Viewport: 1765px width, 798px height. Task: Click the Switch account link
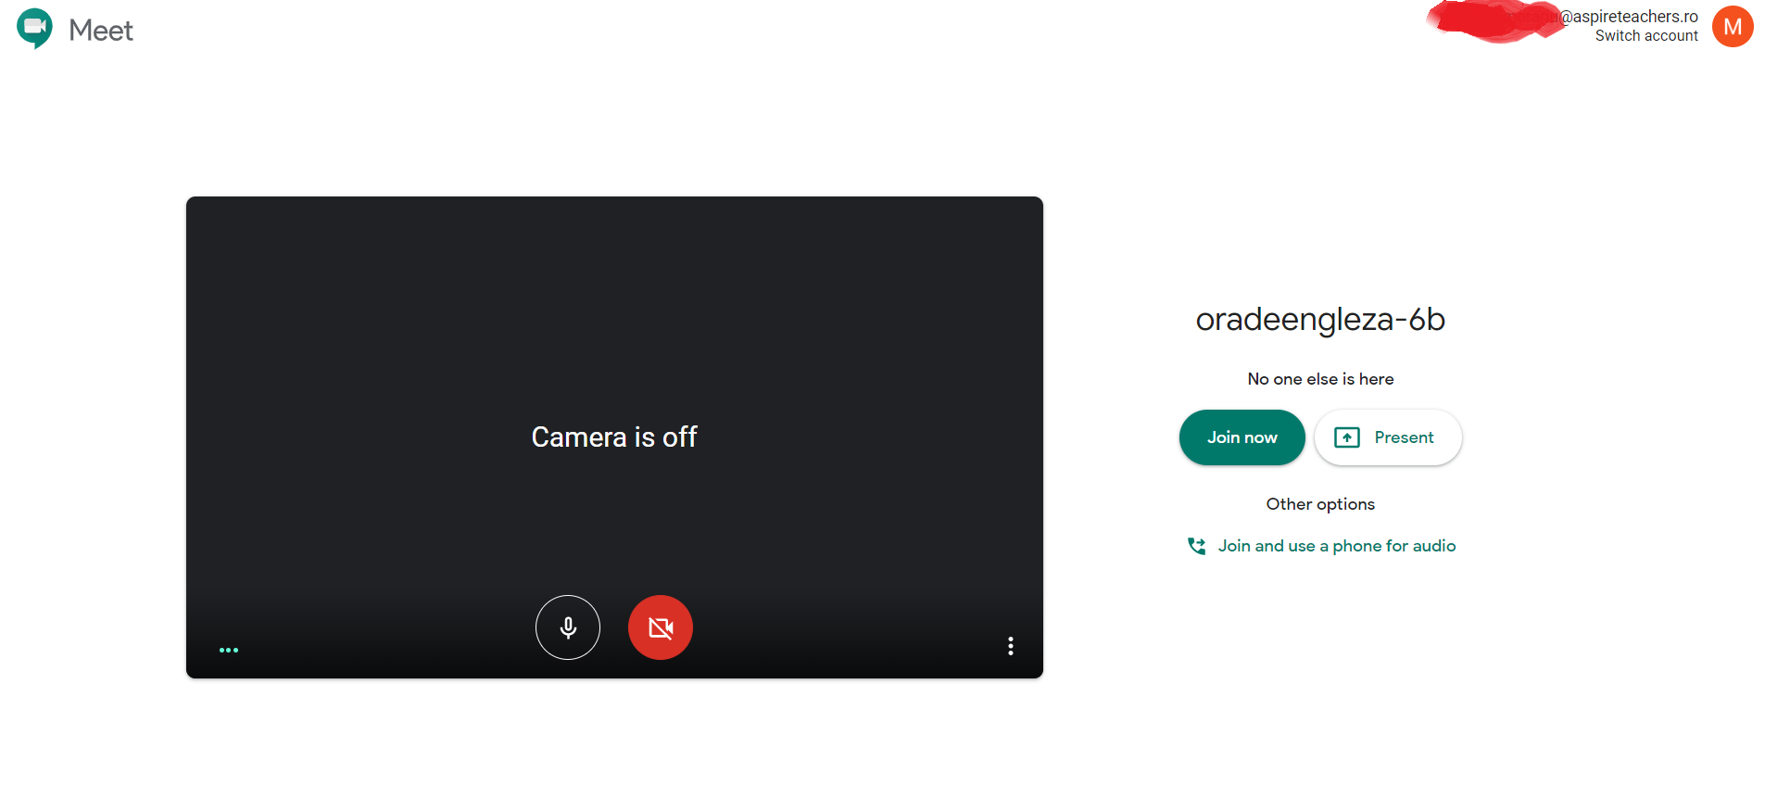coord(1646,36)
